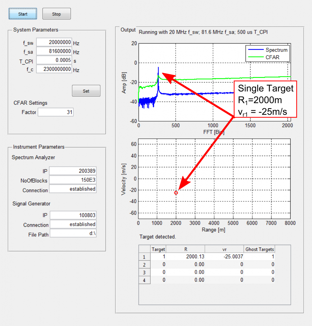This screenshot has height=326, width=312.
Task: Click the detected target marker on velocity plot
Action: point(176,192)
